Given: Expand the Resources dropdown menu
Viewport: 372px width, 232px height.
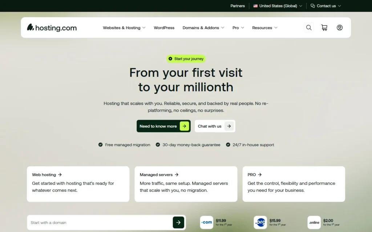Looking at the screenshot, I should (265, 28).
